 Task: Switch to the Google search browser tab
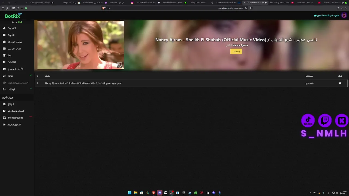(71, 3)
